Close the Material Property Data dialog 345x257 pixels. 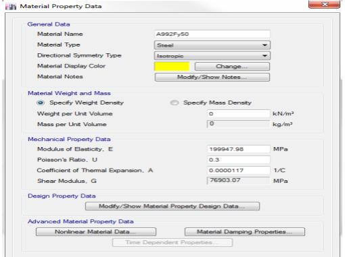pyautogui.click(x=324, y=4)
